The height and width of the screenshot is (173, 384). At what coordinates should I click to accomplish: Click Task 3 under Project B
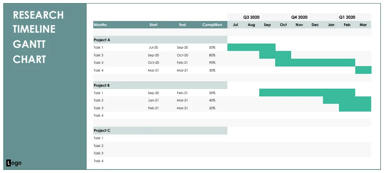pyautogui.click(x=98, y=108)
